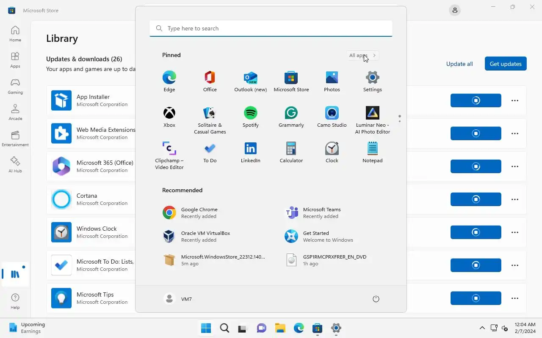The image size is (542, 338).
Task: Show hidden tray icons chevron
Action: point(482,328)
